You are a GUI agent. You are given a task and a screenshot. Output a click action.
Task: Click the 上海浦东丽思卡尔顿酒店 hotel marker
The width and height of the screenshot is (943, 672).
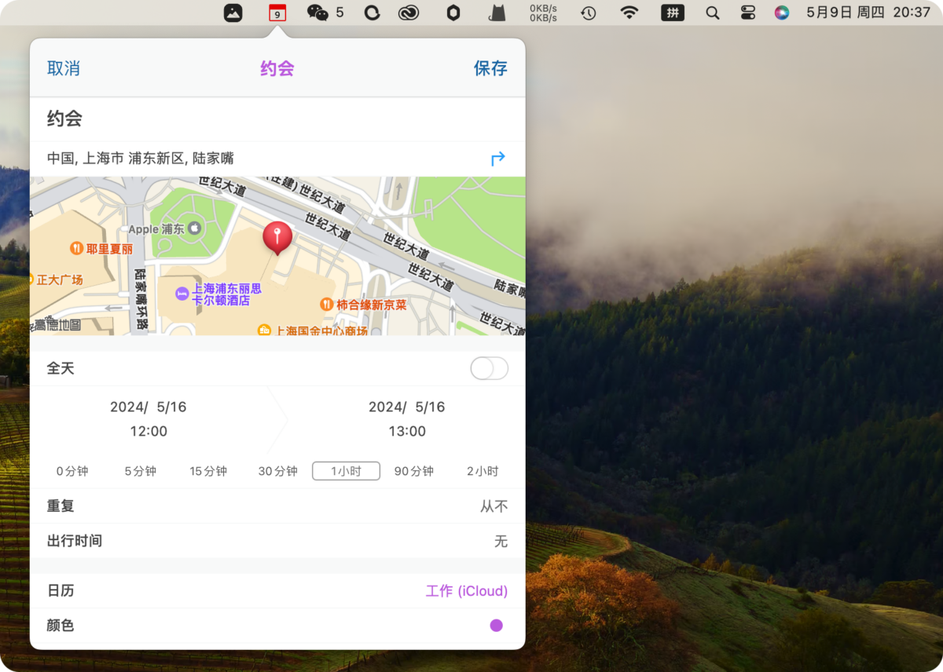pyautogui.click(x=182, y=294)
